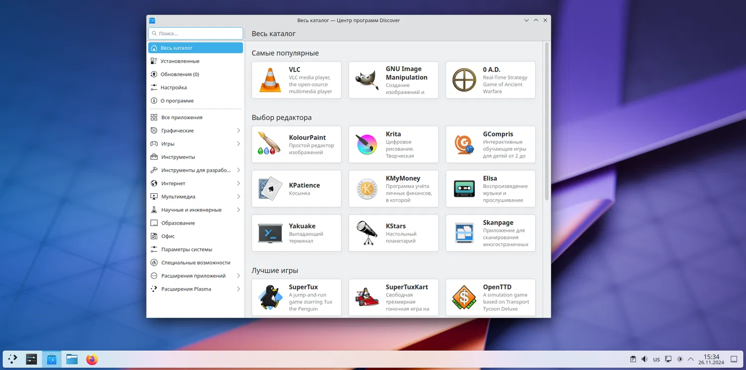Open Настройка in the sidebar
746x370 pixels.
[195, 87]
